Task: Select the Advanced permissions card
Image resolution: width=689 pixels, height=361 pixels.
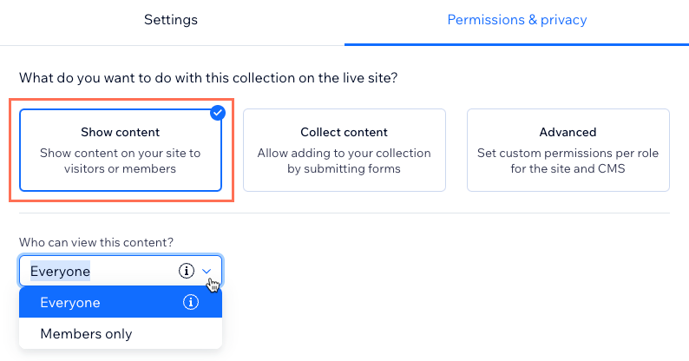Action: point(568,150)
